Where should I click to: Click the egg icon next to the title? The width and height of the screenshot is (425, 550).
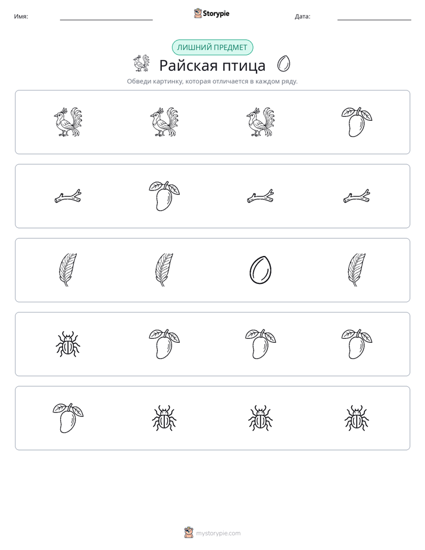tap(283, 64)
